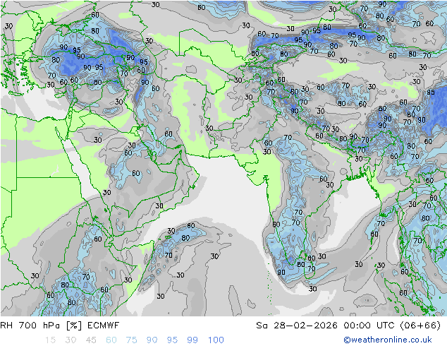Click the 60 value in the bottom legend scale
This screenshot has width=447, height=346.
(111, 340)
